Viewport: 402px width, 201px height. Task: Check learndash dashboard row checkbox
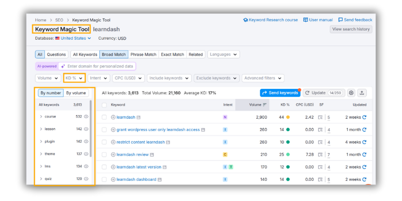tap(104, 179)
